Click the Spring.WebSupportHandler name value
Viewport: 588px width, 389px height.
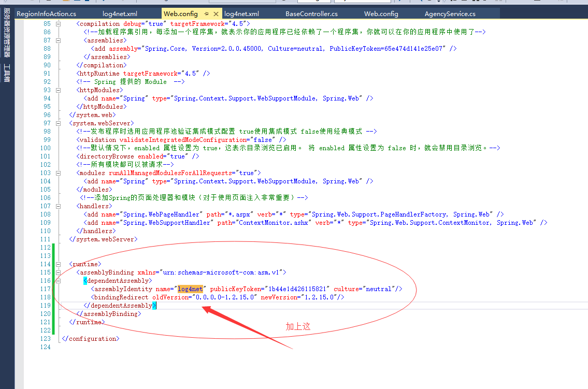pos(167,223)
